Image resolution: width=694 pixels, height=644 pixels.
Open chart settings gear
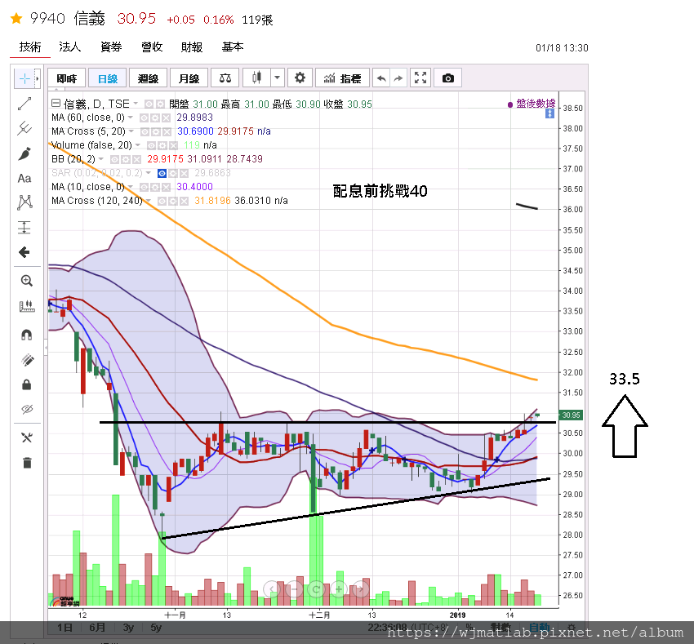300,78
